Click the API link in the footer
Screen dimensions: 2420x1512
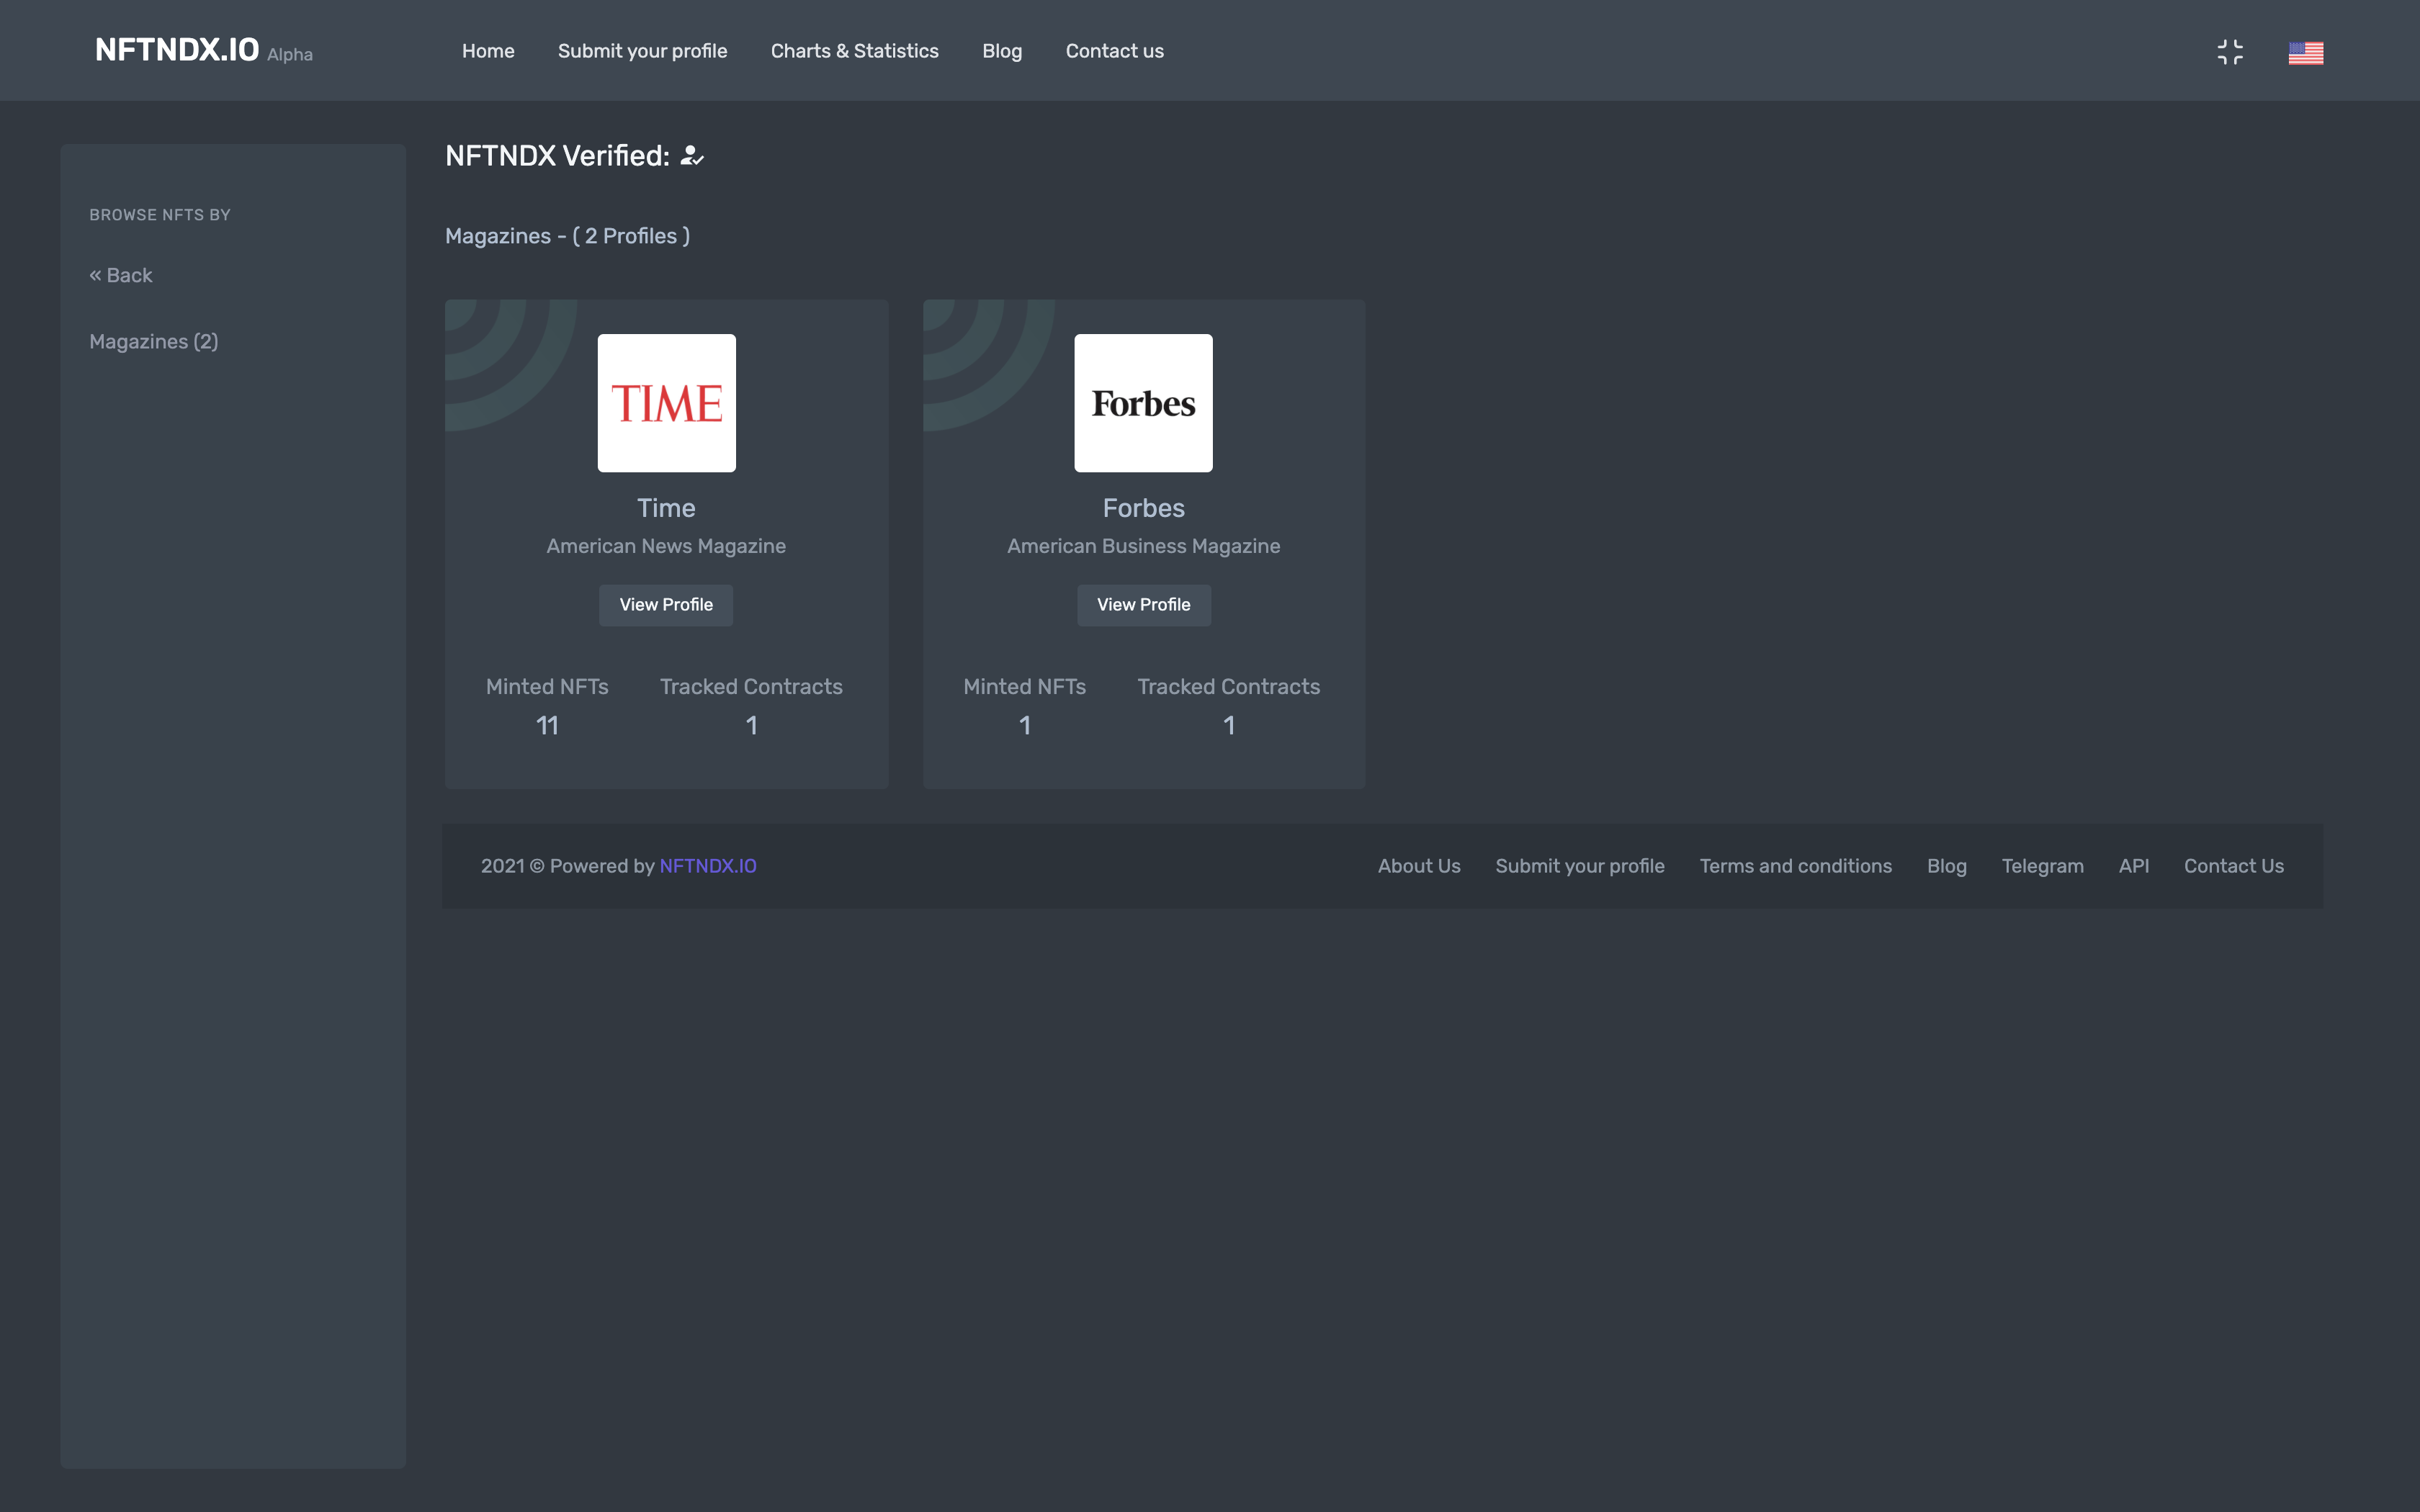pos(2133,866)
